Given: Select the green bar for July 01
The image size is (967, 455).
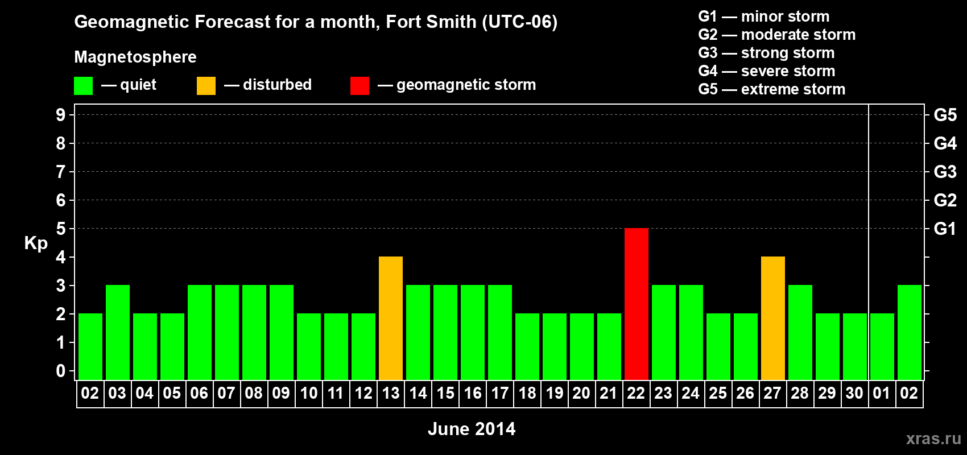Looking at the screenshot, I should pyautogui.click(x=882, y=346).
